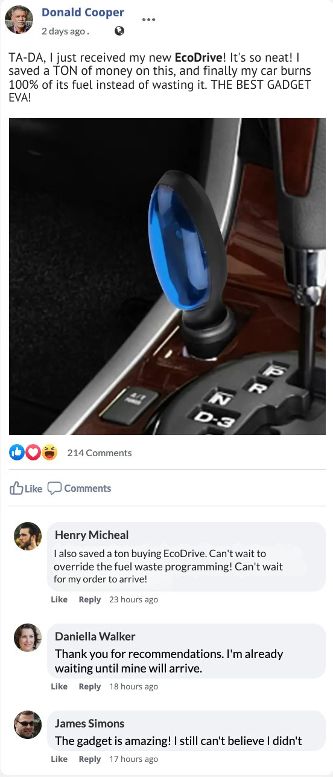Open Daniella Walker's avatar
This screenshot has height=777, width=333.
(28, 637)
